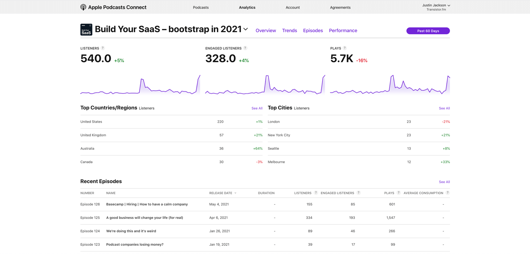The width and height of the screenshot is (530, 267).
Task: Expand the podcast title dropdown chevron
Action: tap(246, 29)
